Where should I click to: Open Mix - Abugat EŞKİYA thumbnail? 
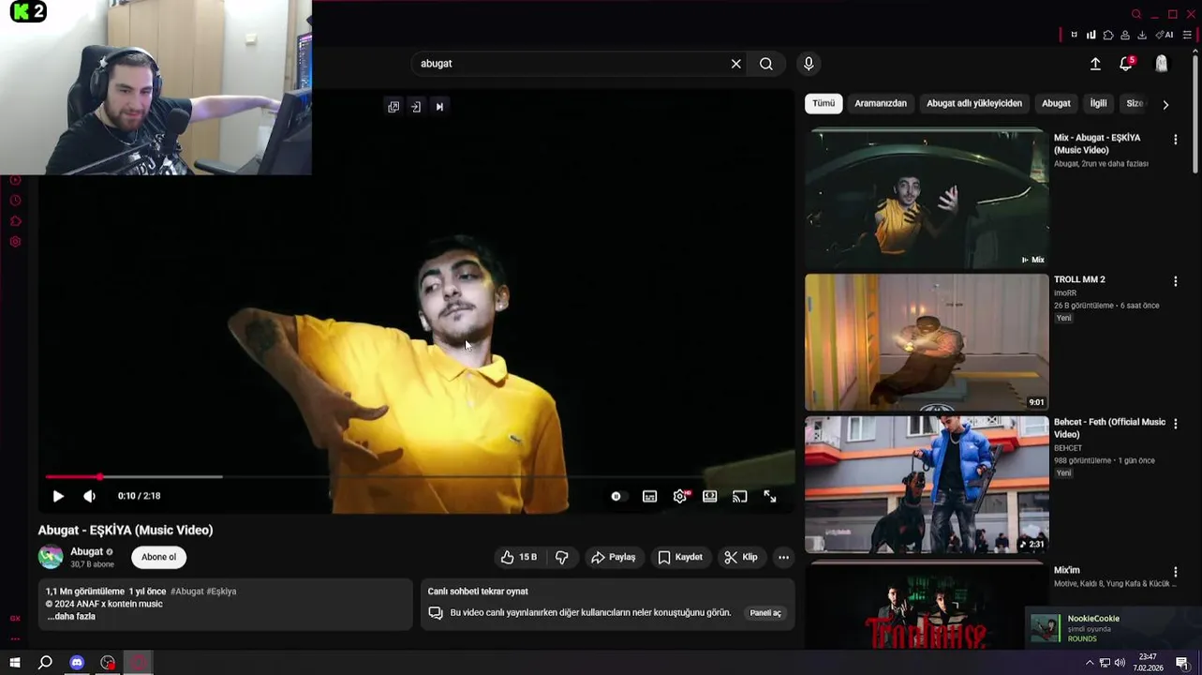tap(927, 198)
